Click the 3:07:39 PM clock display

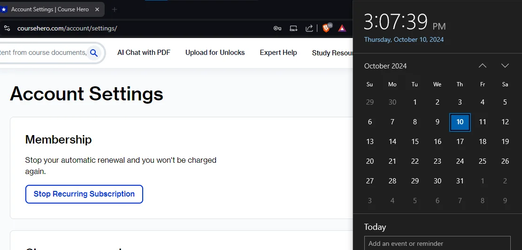405,22
